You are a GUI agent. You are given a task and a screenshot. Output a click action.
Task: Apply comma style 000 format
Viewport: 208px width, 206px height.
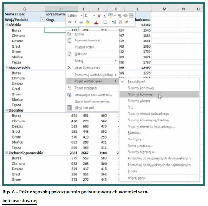(x=125, y=16)
